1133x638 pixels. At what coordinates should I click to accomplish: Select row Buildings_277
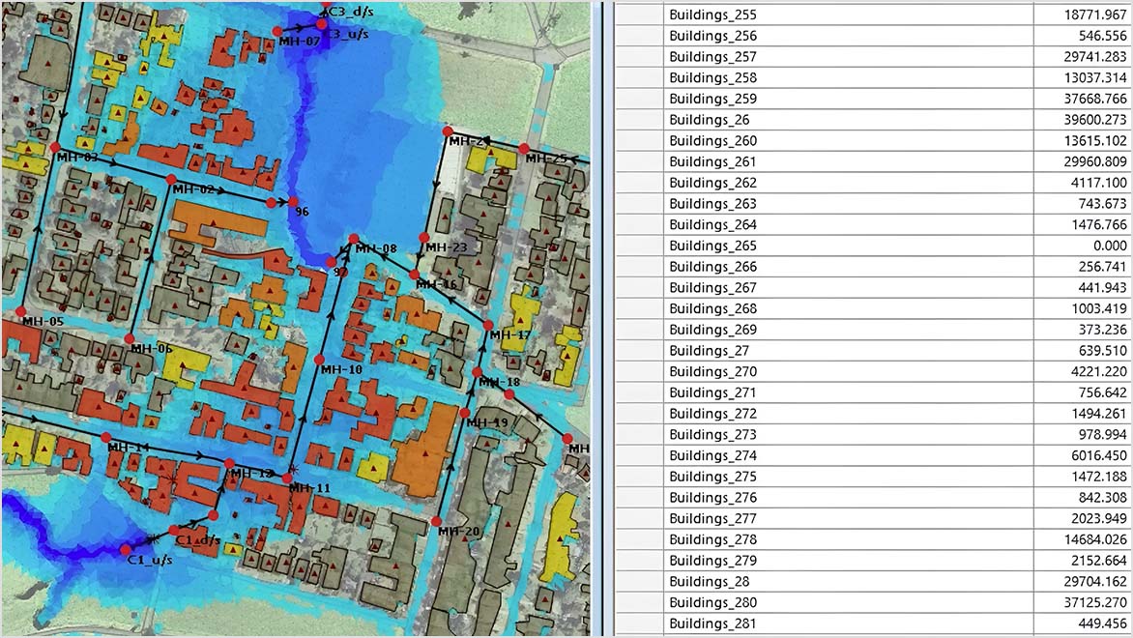click(x=874, y=517)
